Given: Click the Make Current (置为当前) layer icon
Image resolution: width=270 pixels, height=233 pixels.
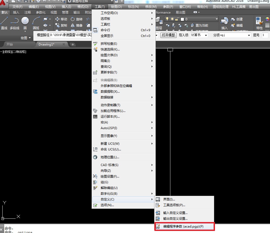Looking at the screenshot, I should pos(199,25).
